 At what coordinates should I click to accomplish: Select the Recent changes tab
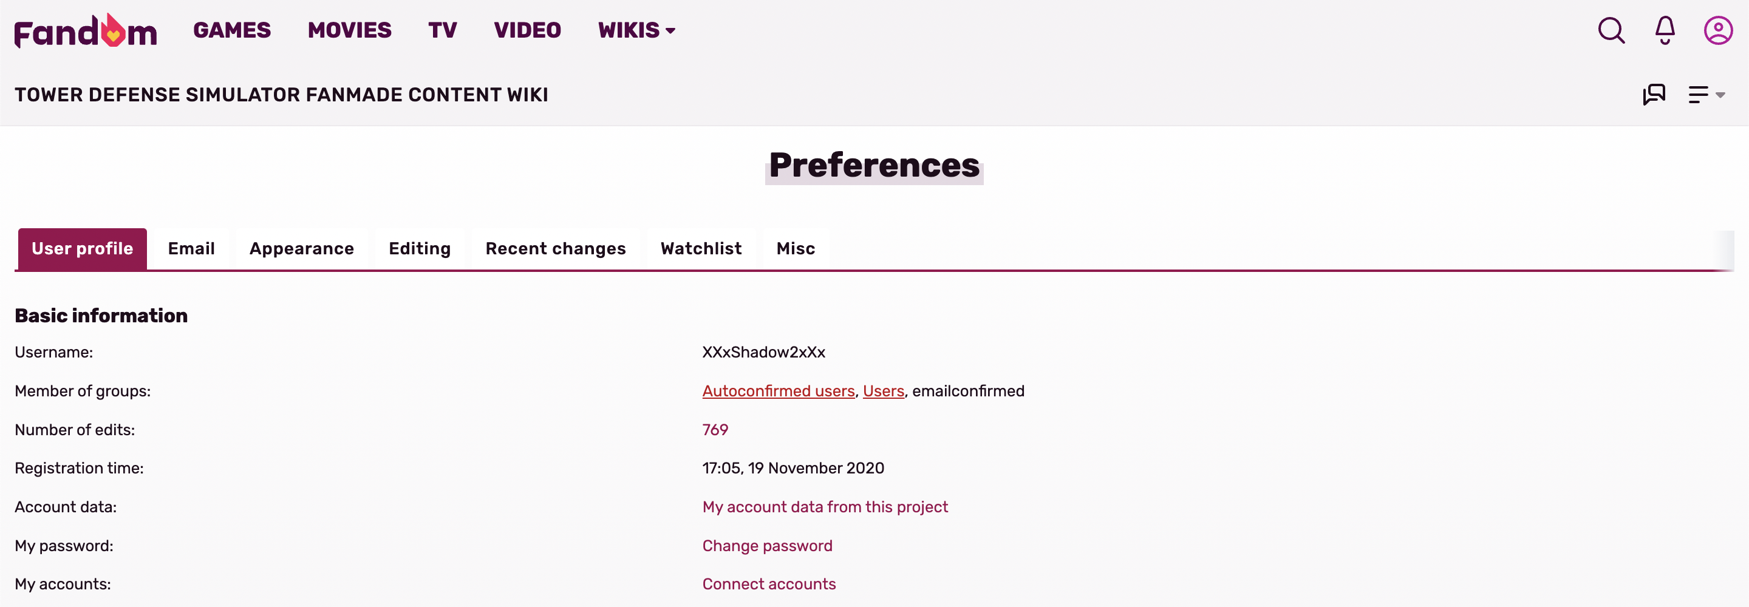pos(556,248)
